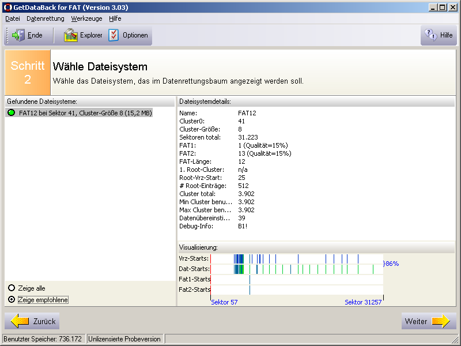Go back with the Zurück button
The image size is (461, 346).
coord(32,321)
